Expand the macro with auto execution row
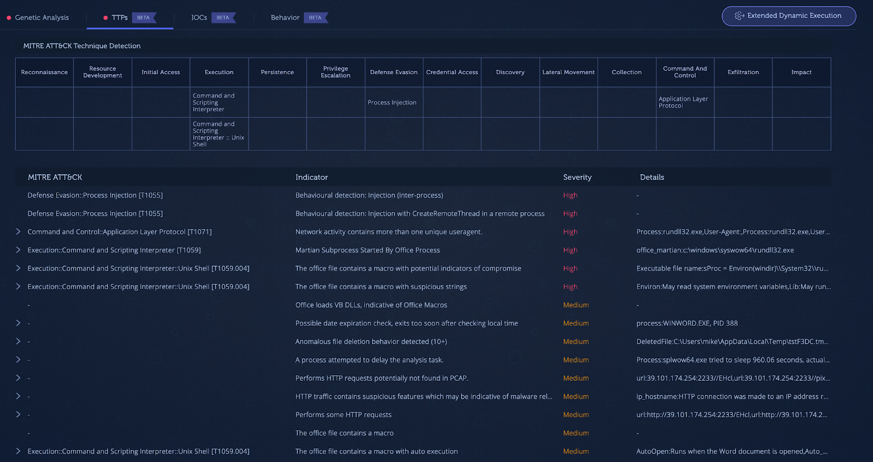This screenshot has height=462, width=873. (18, 451)
